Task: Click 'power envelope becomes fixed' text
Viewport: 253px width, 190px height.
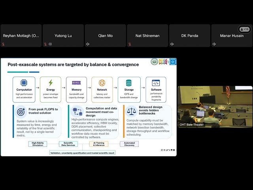Action: (51, 96)
